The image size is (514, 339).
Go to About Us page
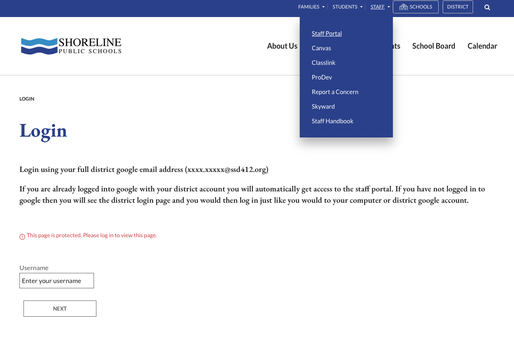coord(282,46)
